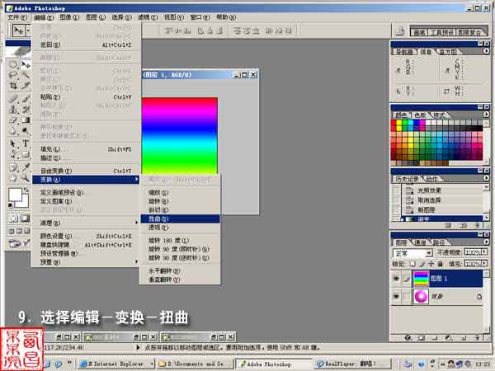
Task: Open the blend mode 正常 dropdown
Action: 428,253
